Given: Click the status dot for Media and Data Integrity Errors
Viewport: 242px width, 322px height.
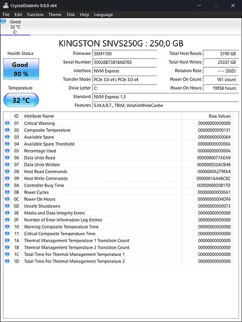Looking at the screenshot, I should 7,213.
